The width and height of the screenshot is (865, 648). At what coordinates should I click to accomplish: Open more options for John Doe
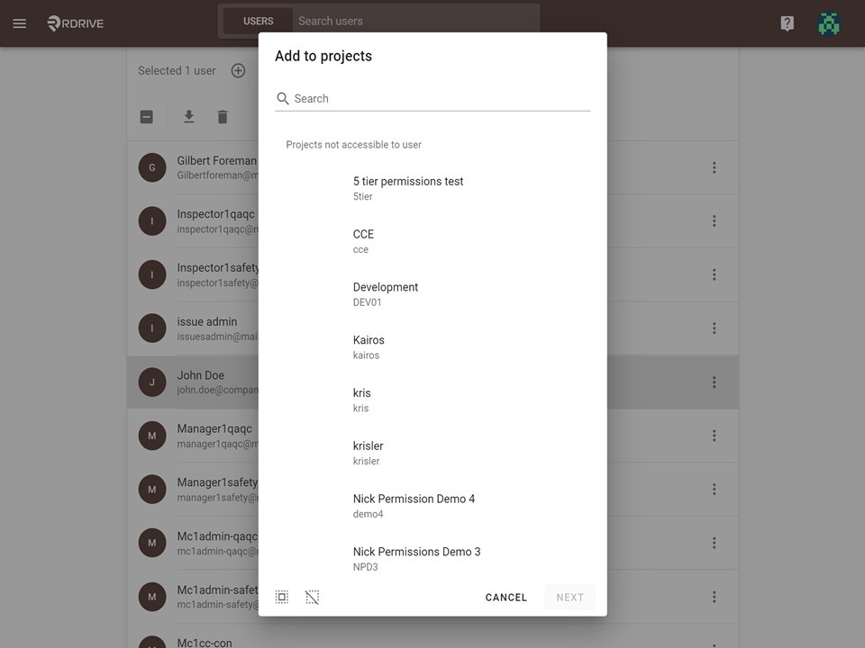click(714, 382)
